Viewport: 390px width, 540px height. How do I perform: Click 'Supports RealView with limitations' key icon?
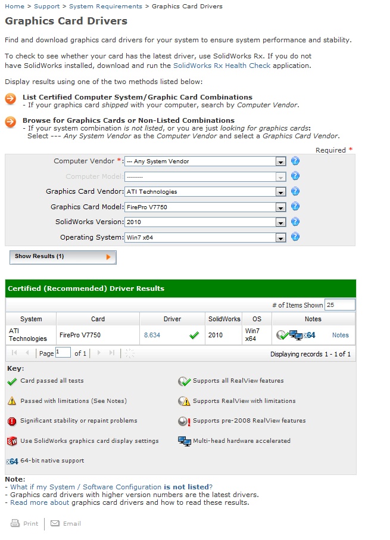click(185, 401)
